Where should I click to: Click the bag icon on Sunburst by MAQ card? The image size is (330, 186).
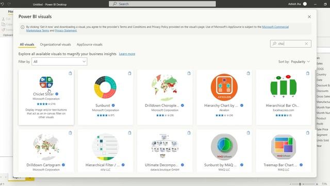[249, 133]
